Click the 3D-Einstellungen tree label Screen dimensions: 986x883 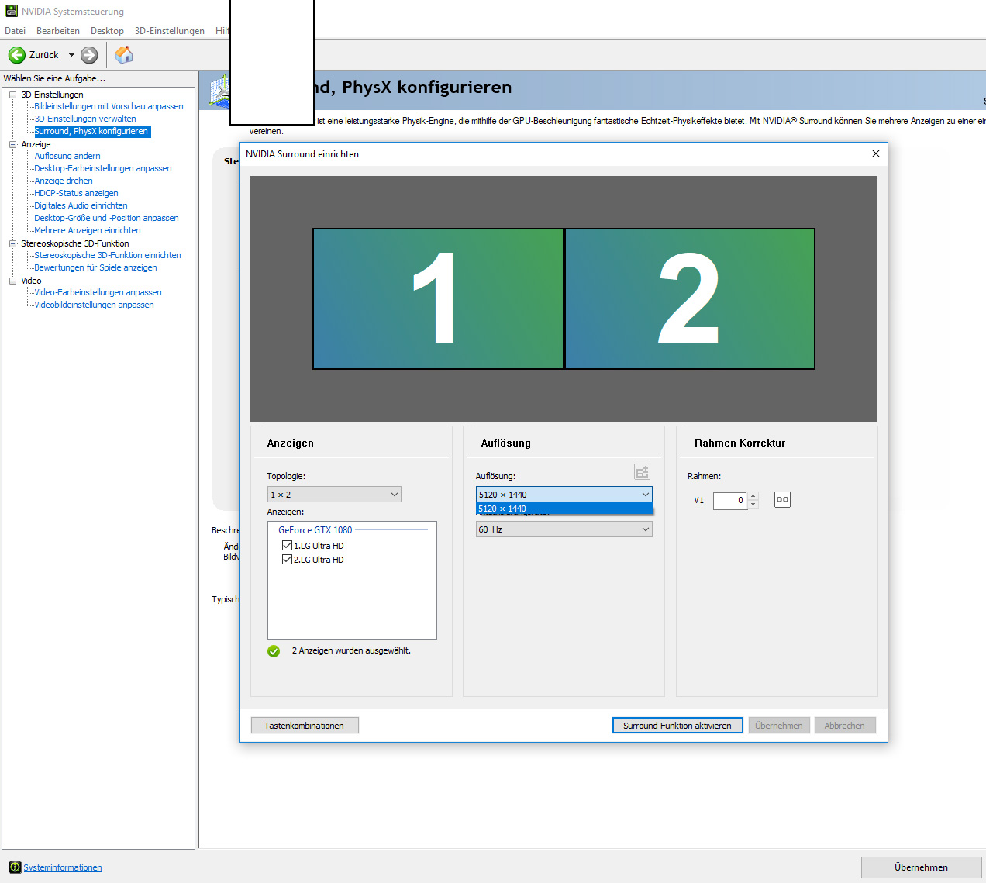coord(52,95)
